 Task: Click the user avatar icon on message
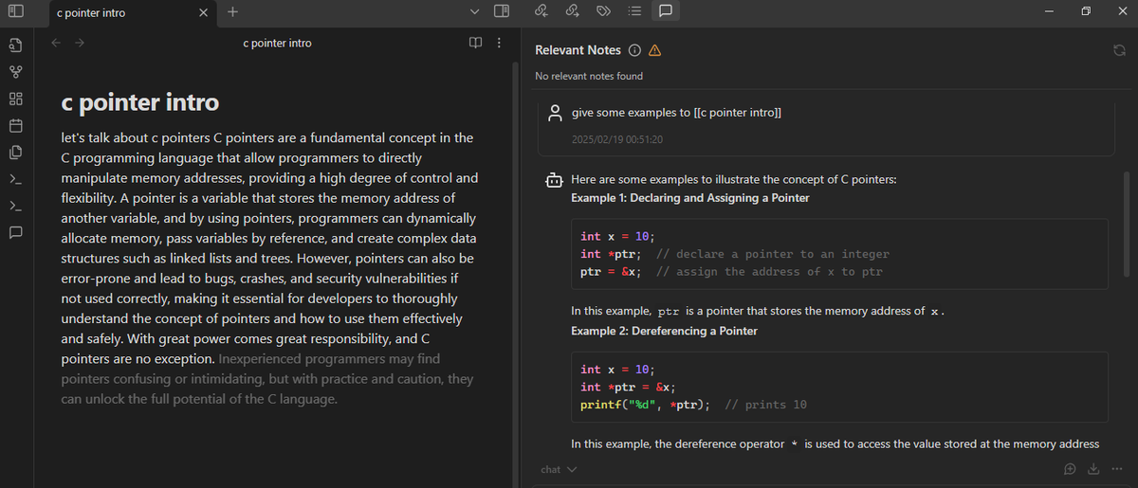click(557, 113)
